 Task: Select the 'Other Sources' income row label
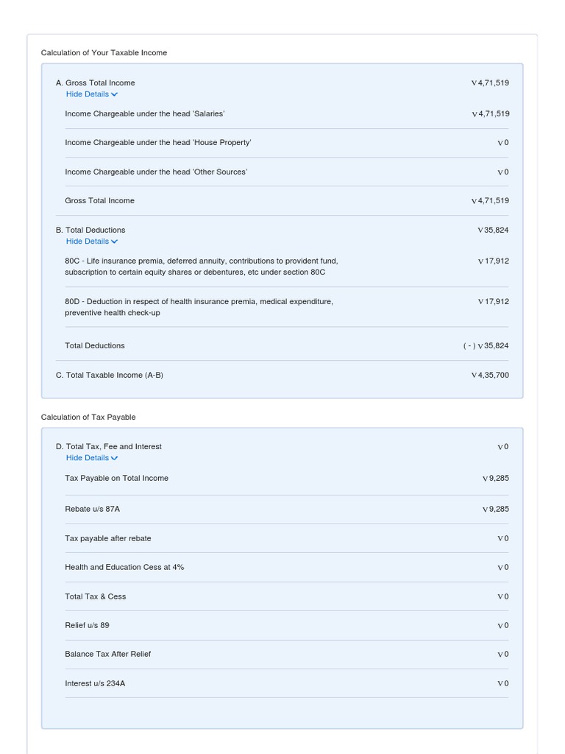coord(156,172)
